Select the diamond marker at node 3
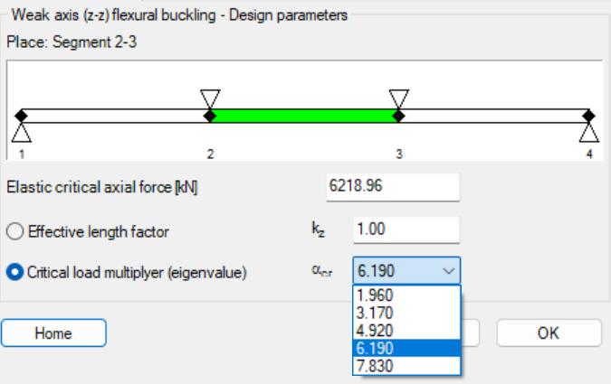This screenshot has width=611, height=384. pyautogui.click(x=397, y=116)
